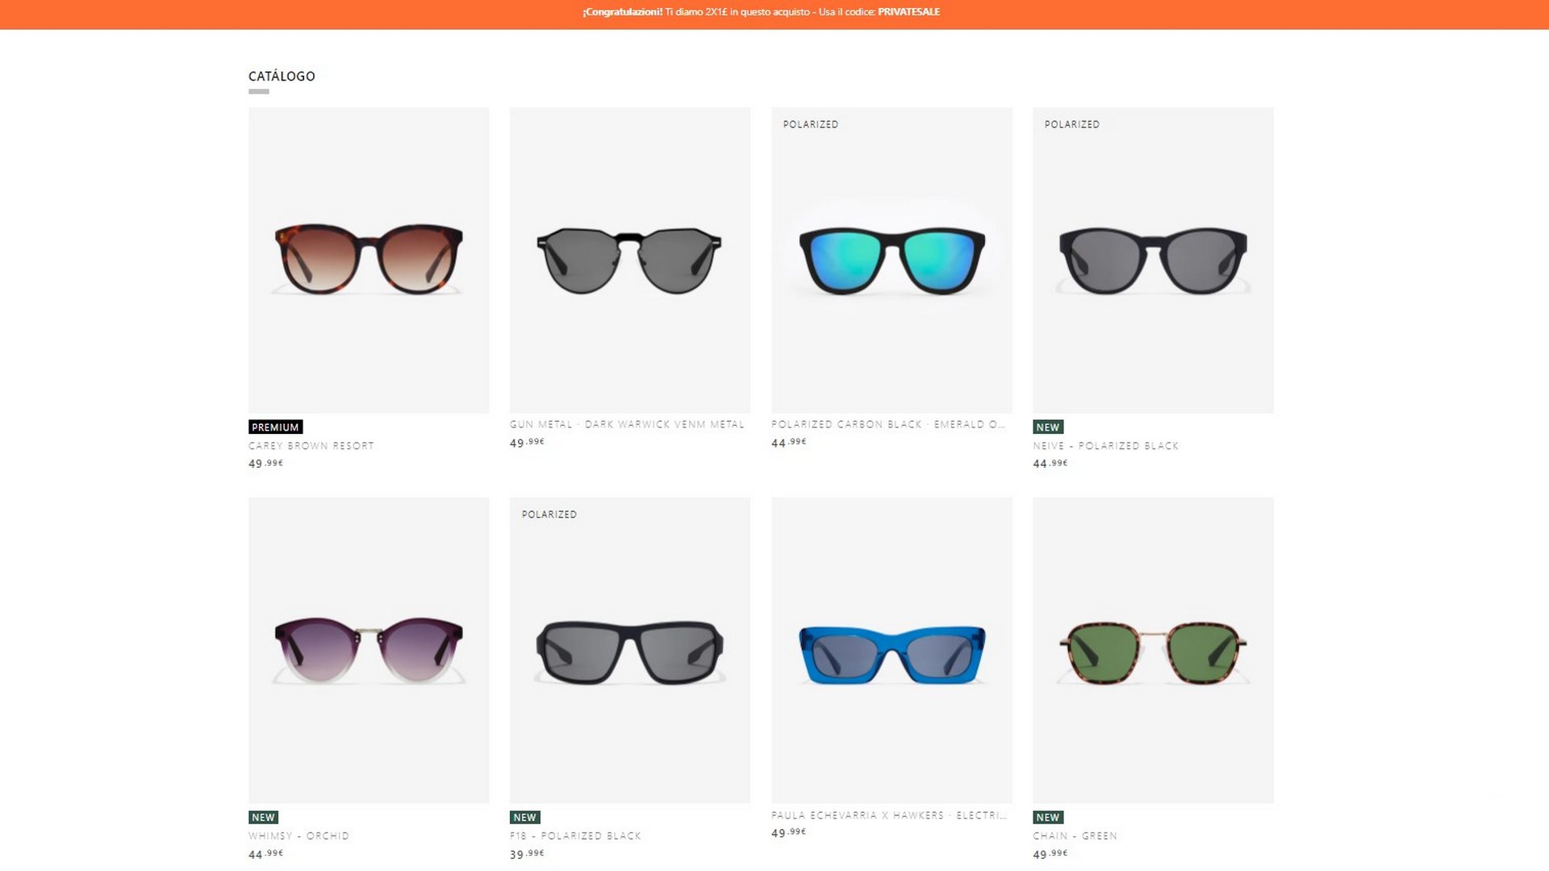This screenshot has width=1549, height=871.
Task: Click the 44.99€ price of Polarized Carbon Black
Action: tap(789, 443)
